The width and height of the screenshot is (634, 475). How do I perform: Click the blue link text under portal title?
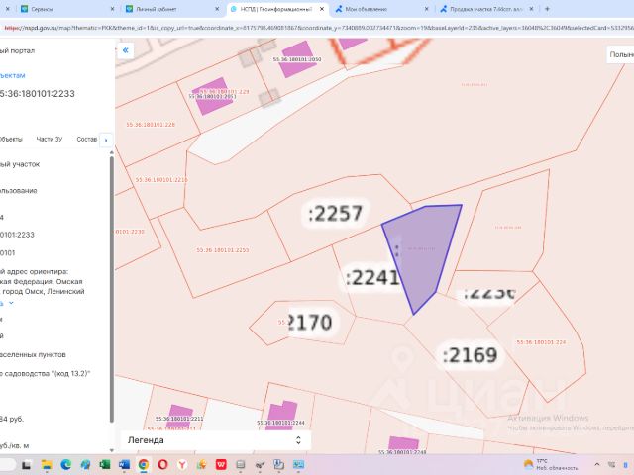[13, 75]
